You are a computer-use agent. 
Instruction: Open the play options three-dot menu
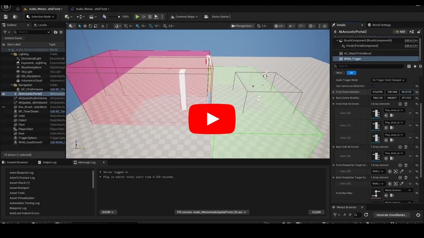click(162, 17)
